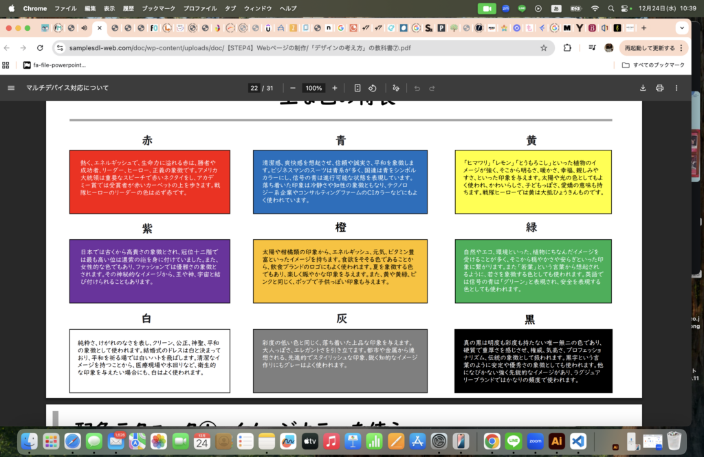Viewport: 704px width, 457px height.
Task: Rotate the PDF counterclockwise
Action: [372, 88]
